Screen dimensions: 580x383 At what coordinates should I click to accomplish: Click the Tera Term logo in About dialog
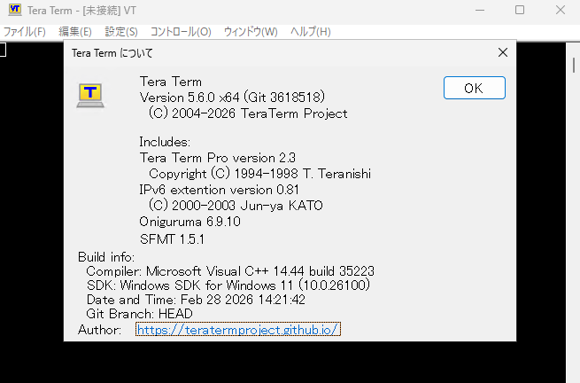point(89,95)
